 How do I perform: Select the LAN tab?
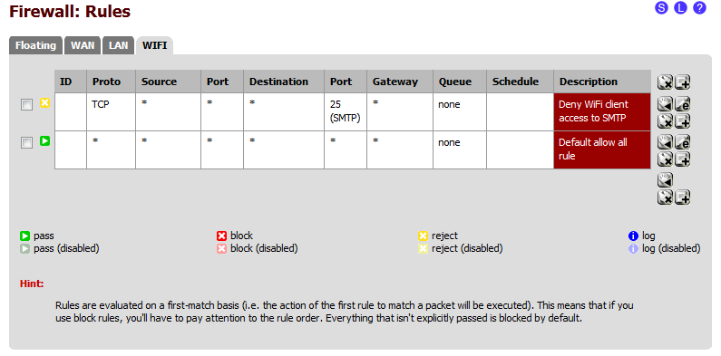(x=119, y=45)
